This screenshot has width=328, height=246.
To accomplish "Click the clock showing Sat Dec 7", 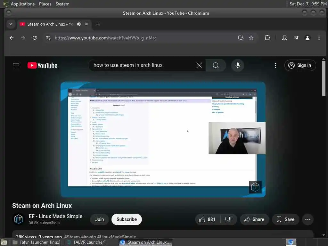I will pos(308,4).
